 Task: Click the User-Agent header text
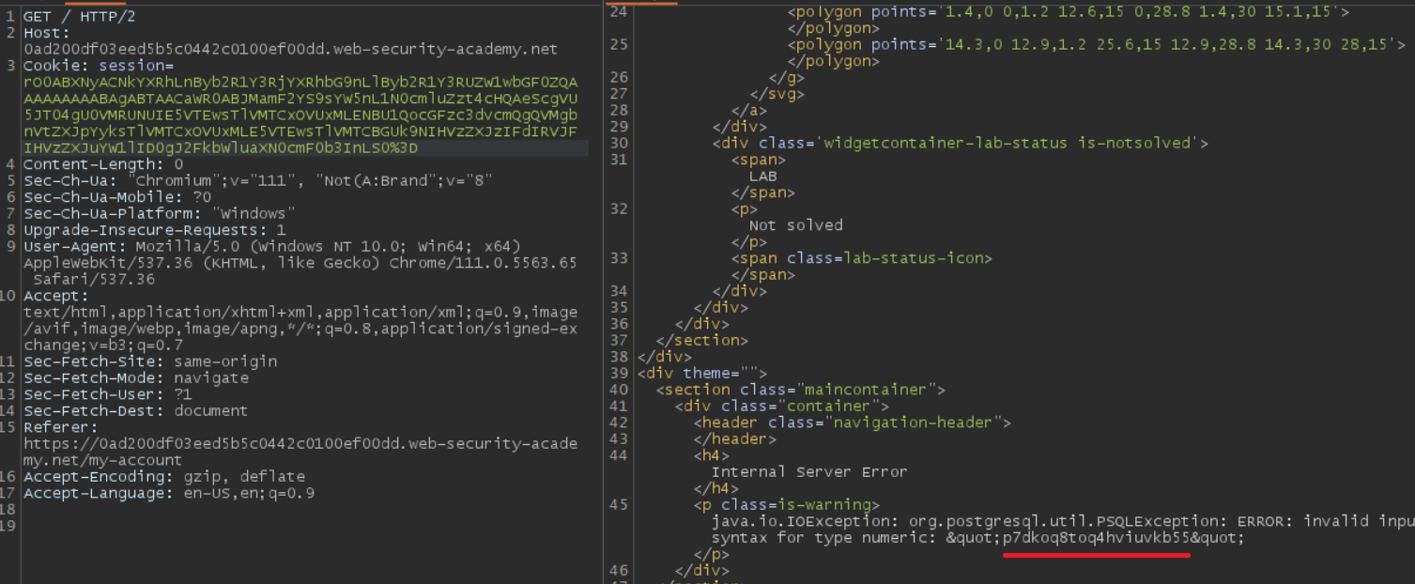click(x=70, y=245)
